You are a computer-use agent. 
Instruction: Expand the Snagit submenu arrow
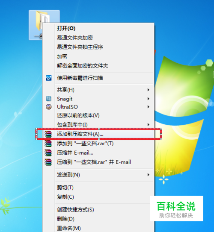[x=148, y=99]
